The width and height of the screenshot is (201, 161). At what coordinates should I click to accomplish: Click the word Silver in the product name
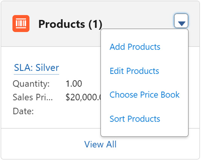click(x=47, y=68)
